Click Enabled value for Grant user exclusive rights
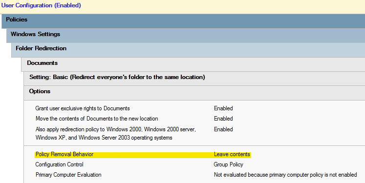 point(223,108)
